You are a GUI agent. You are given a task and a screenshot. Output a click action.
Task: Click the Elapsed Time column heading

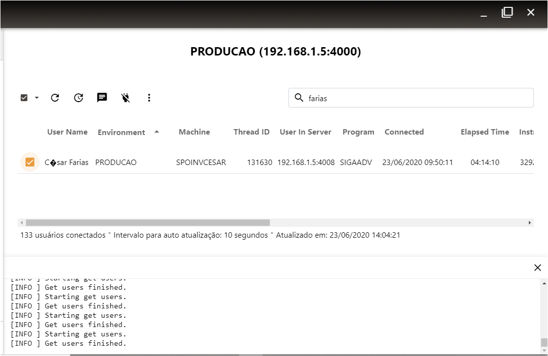(484, 132)
